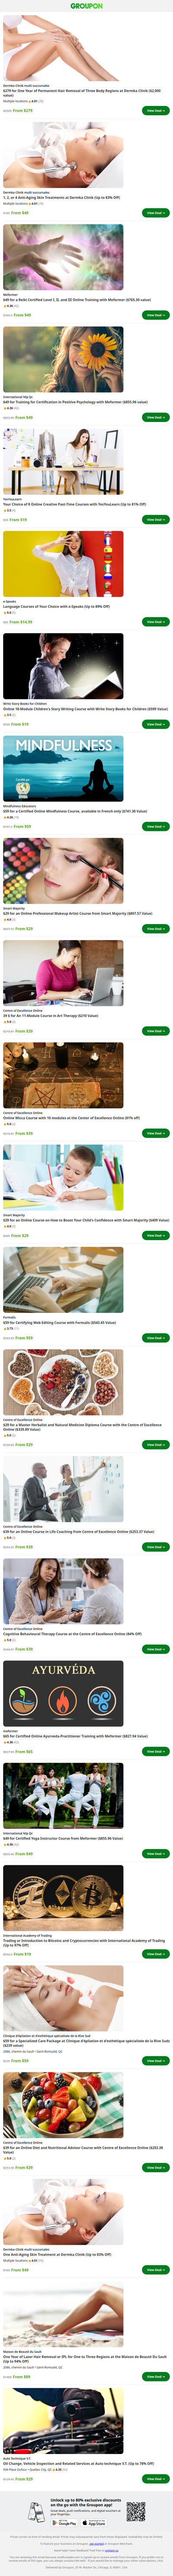The height and width of the screenshot is (2576, 173).
Task: Open the Certified Yoga Instructor course title link
Action: [62, 1838]
